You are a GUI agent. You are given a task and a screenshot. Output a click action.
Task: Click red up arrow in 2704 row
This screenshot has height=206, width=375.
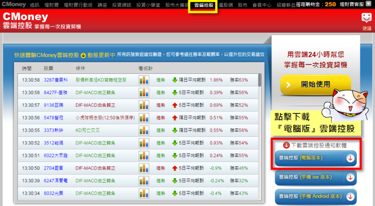(x=175, y=168)
